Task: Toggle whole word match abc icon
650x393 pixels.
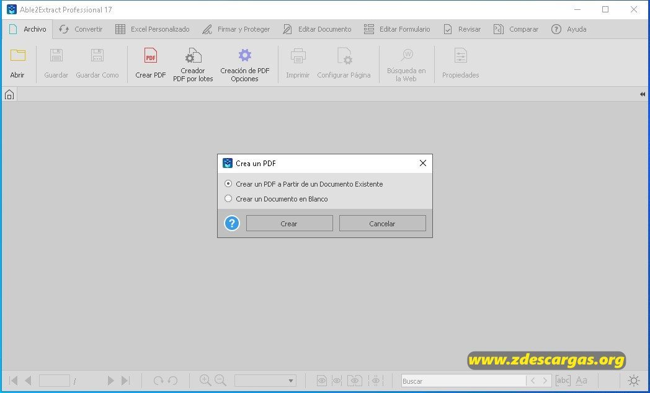Action: point(563,380)
